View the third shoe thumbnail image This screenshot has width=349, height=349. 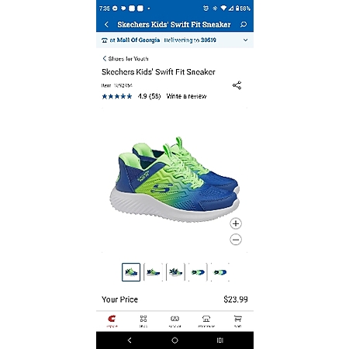tap(175, 272)
